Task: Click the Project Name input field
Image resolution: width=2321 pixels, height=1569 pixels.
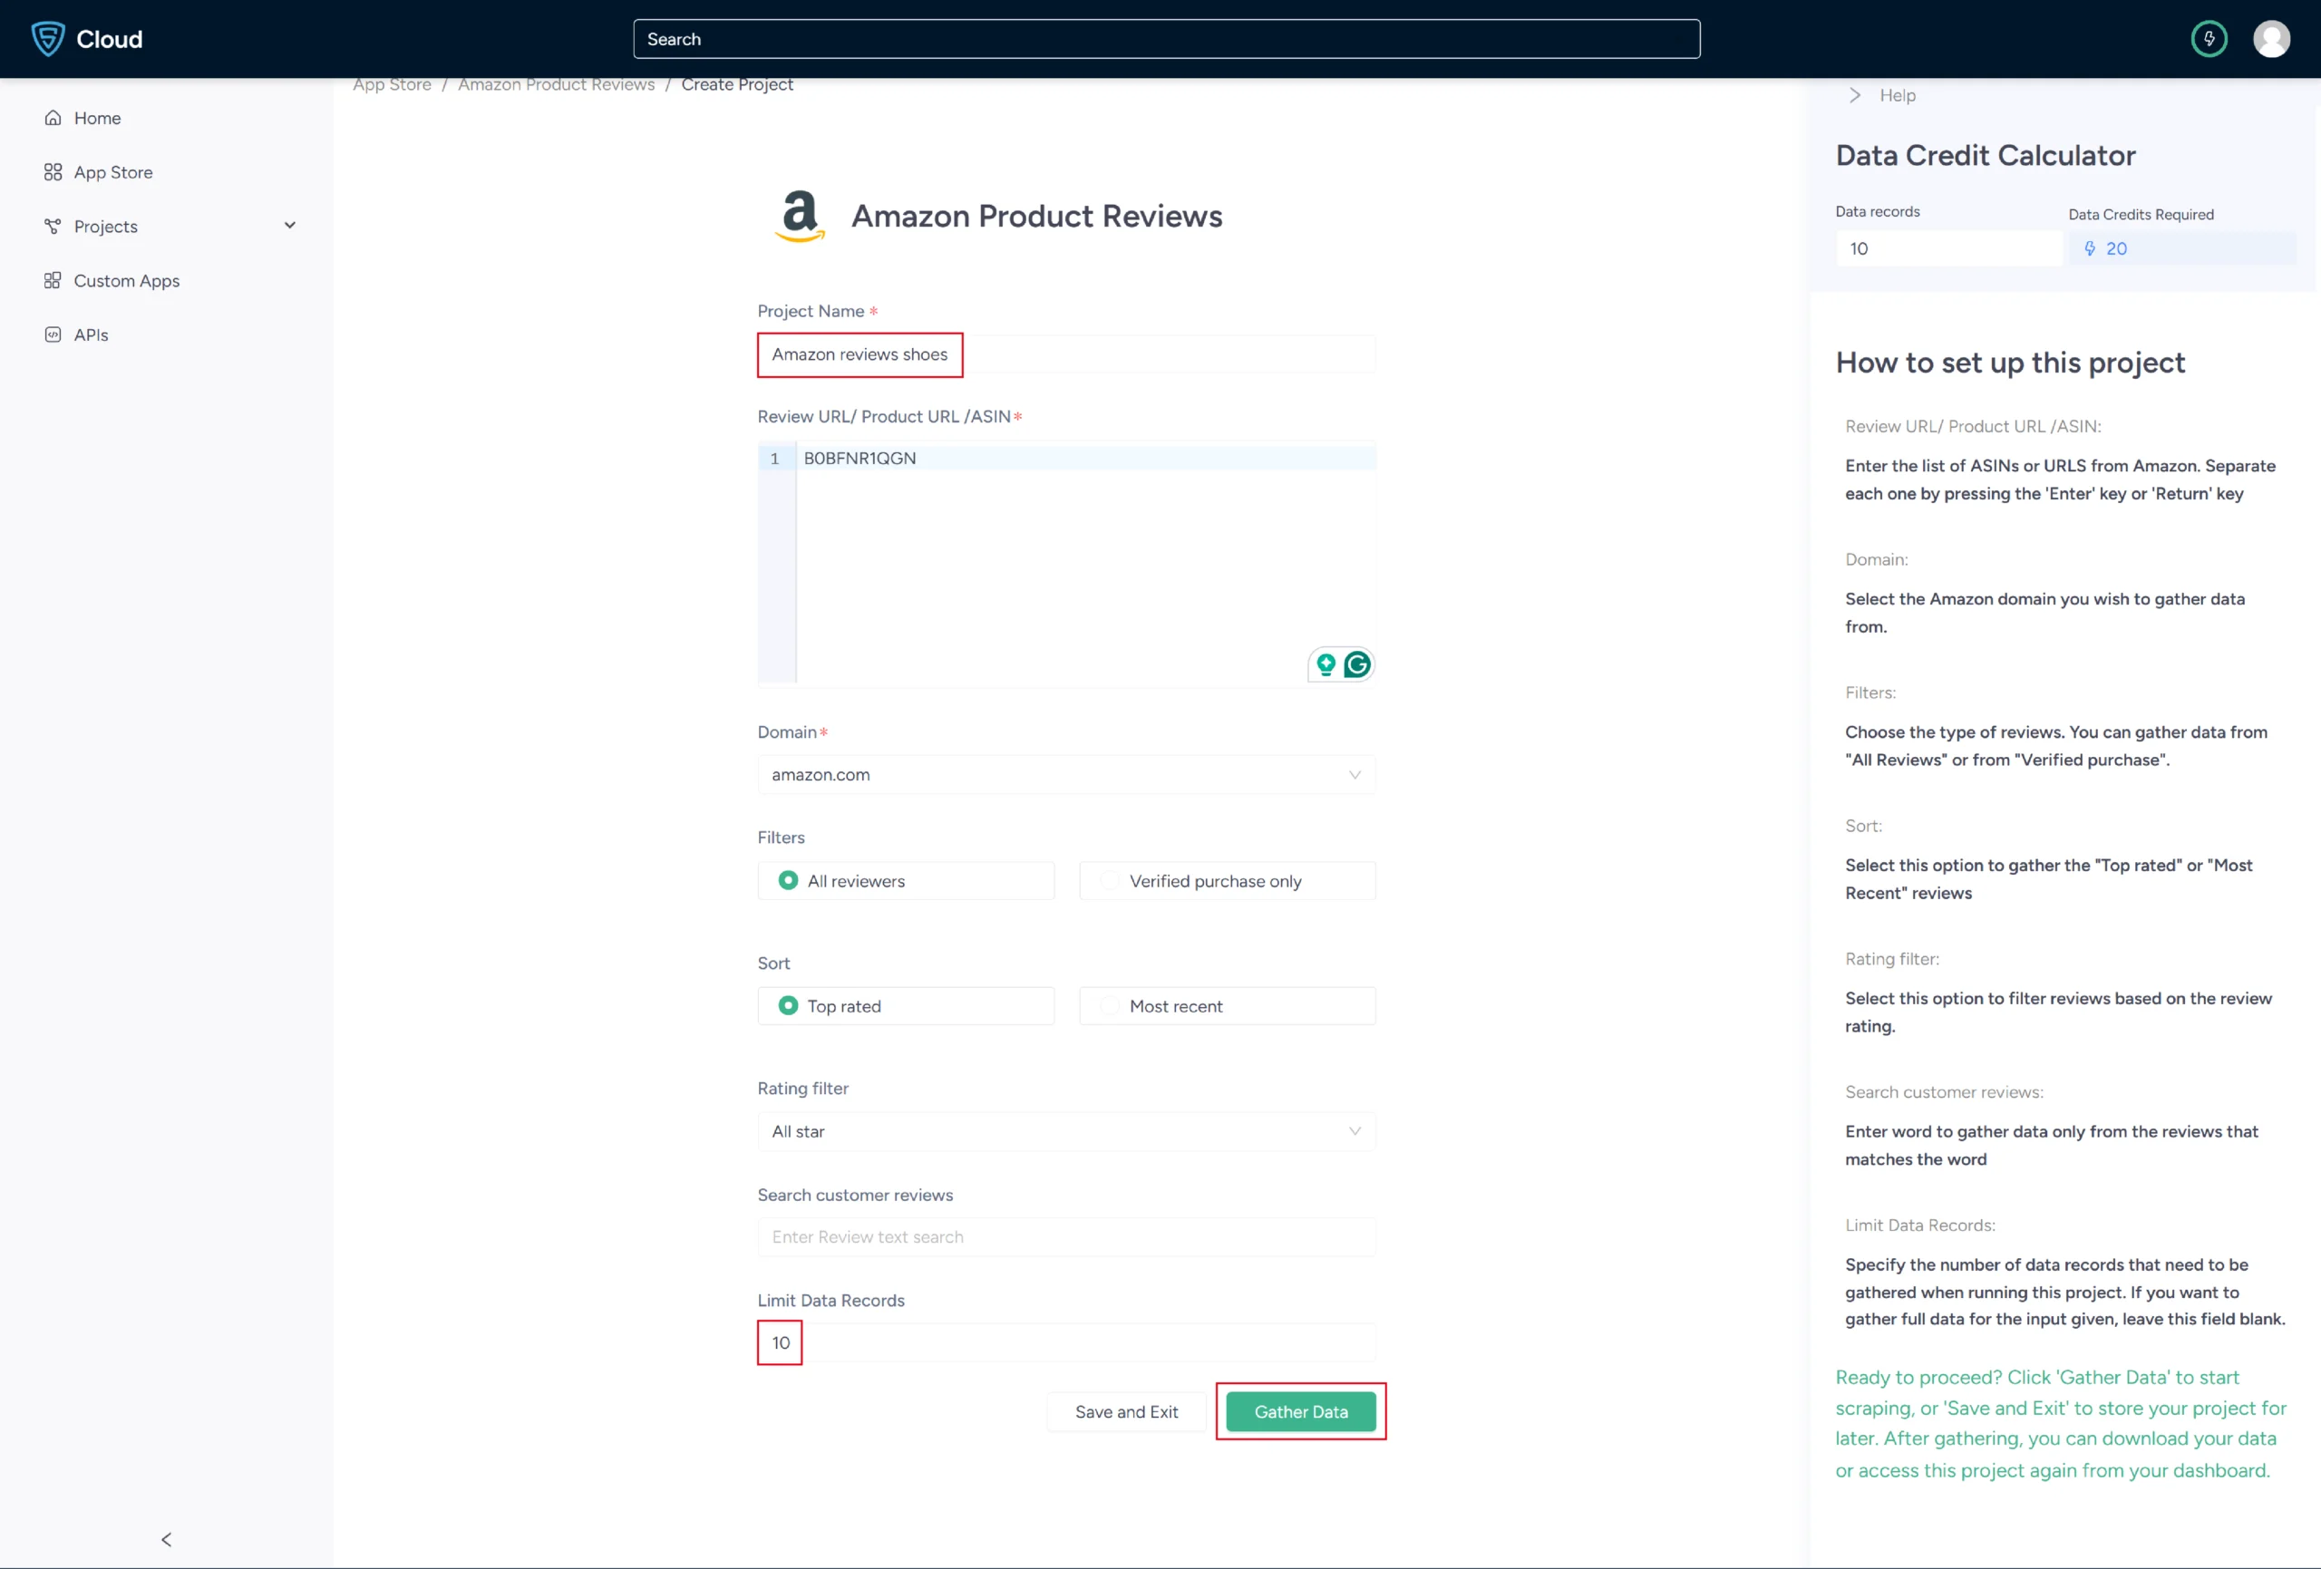Action: (1065, 354)
